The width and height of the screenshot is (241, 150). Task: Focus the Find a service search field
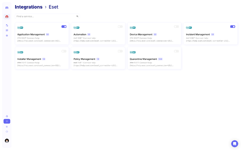click(45, 16)
